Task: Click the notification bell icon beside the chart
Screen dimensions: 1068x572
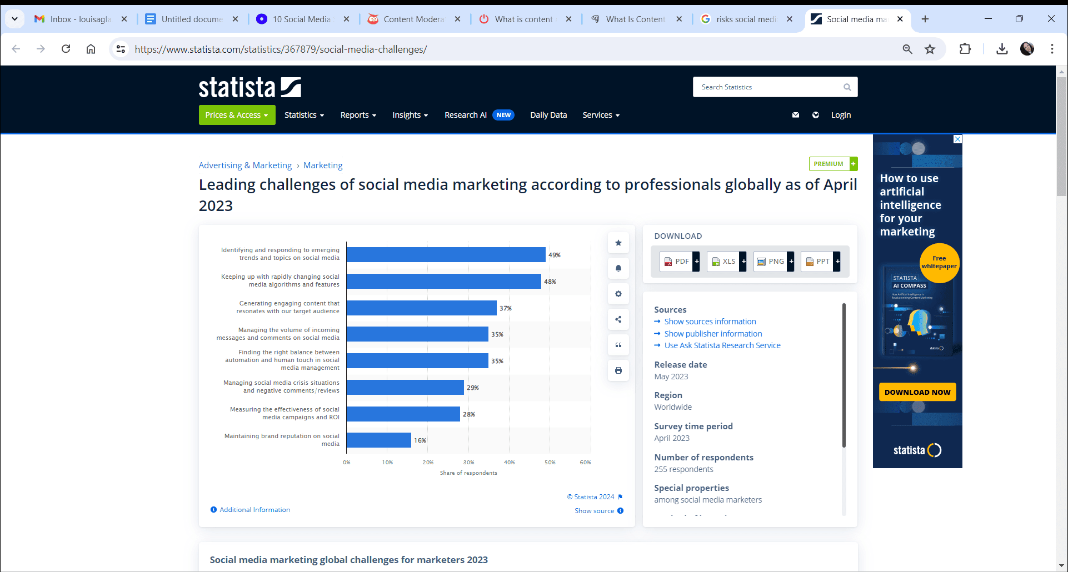Action: (618, 268)
